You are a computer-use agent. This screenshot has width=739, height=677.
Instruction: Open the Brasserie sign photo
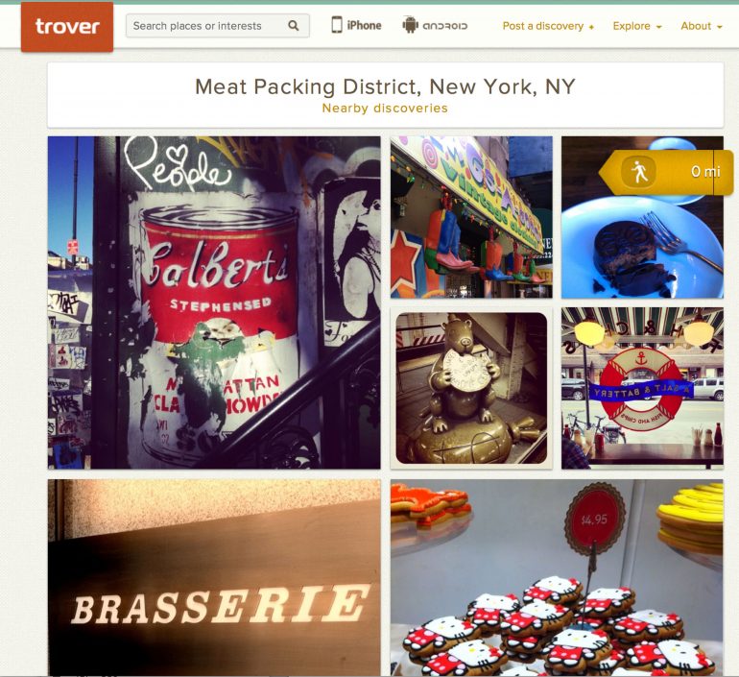(x=214, y=577)
